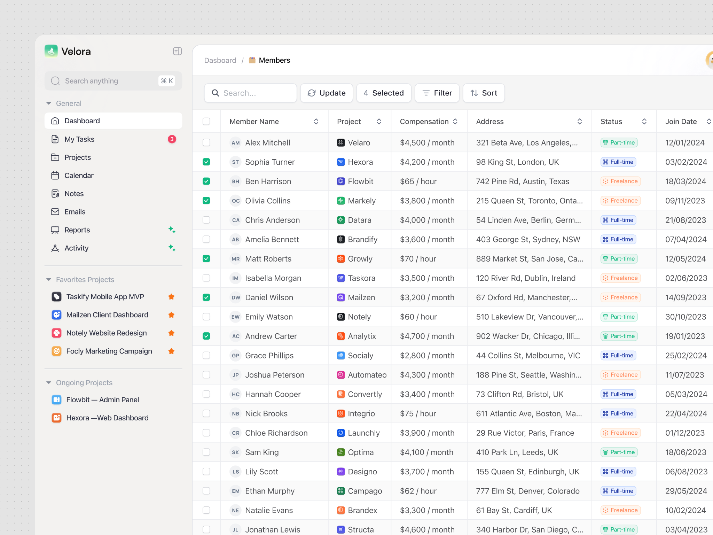Click the Update button

click(326, 93)
